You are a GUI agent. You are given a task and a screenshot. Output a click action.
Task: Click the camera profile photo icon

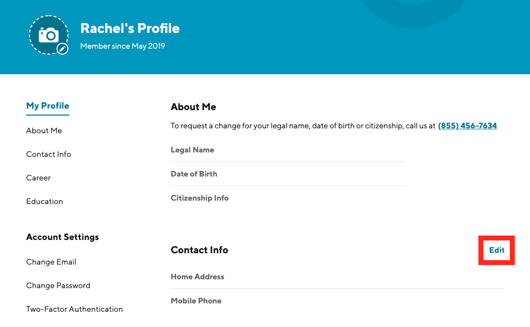48,35
